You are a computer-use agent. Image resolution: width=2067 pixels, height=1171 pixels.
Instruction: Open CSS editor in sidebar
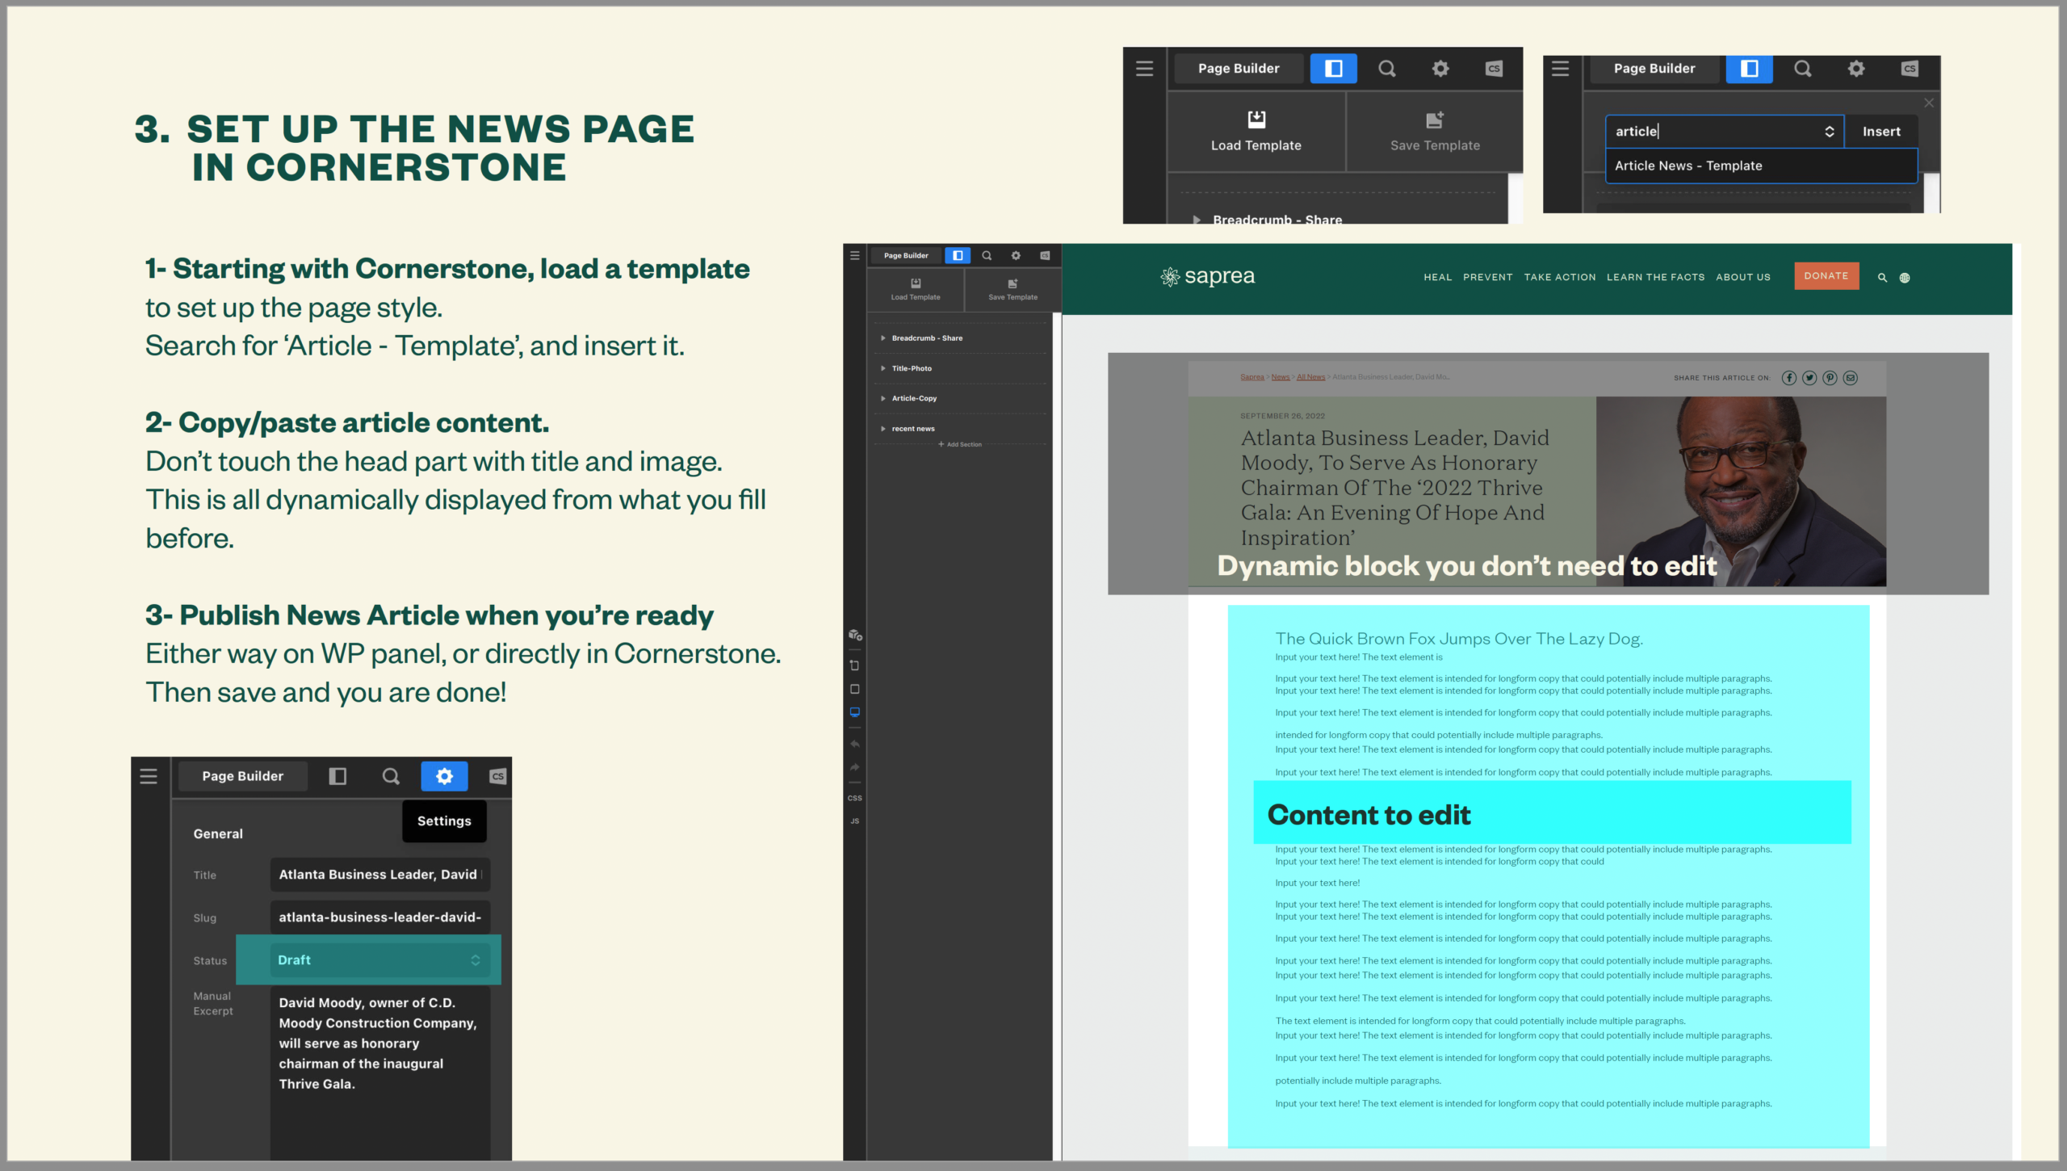pyautogui.click(x=854, y=798)
